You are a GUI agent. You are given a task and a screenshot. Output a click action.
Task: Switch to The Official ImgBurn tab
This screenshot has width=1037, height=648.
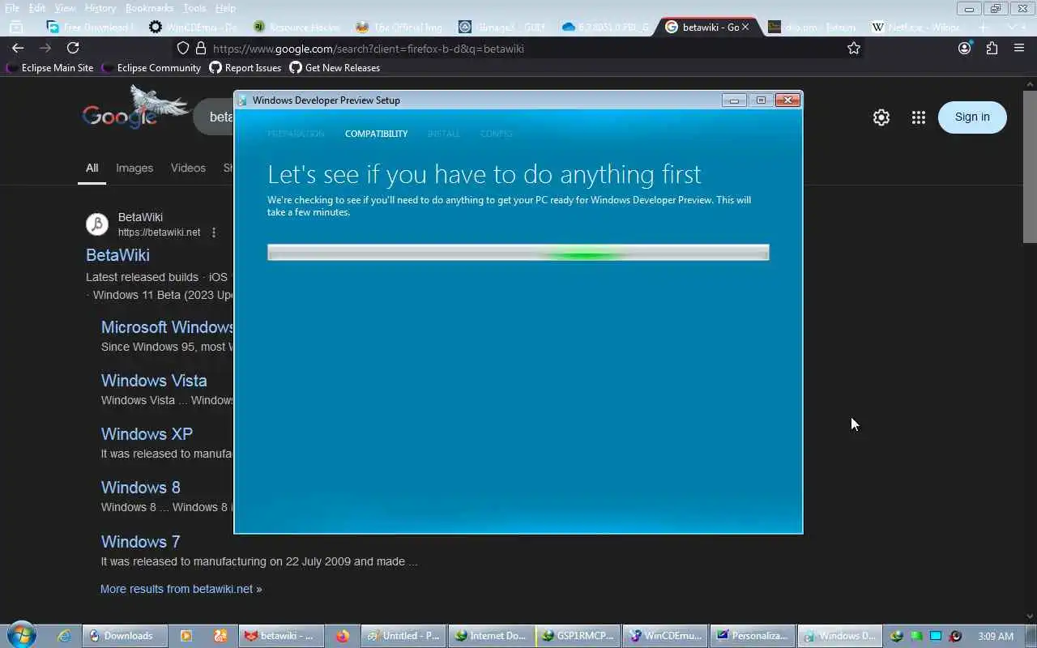click(399, 27)
